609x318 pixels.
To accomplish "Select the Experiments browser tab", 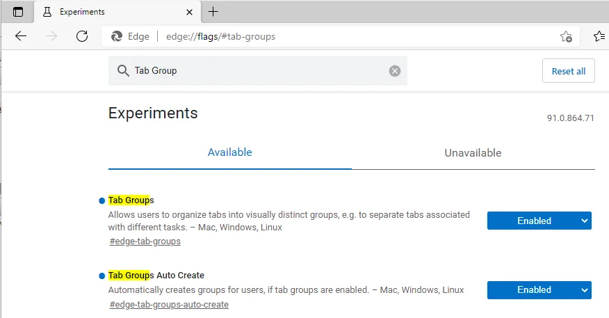I will coord(117,12).
